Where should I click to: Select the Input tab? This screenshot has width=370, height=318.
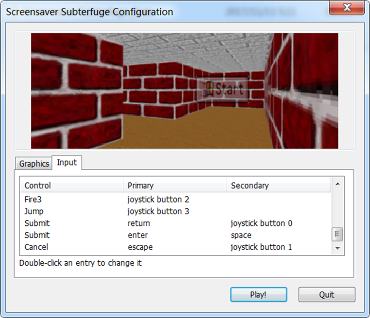click(67, 162)
